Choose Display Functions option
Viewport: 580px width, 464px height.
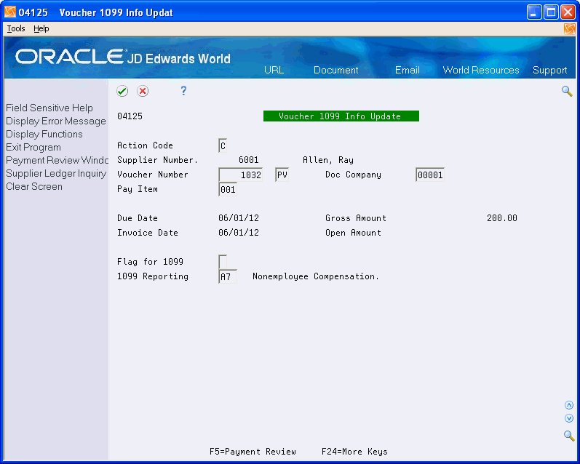pos(44,135)
